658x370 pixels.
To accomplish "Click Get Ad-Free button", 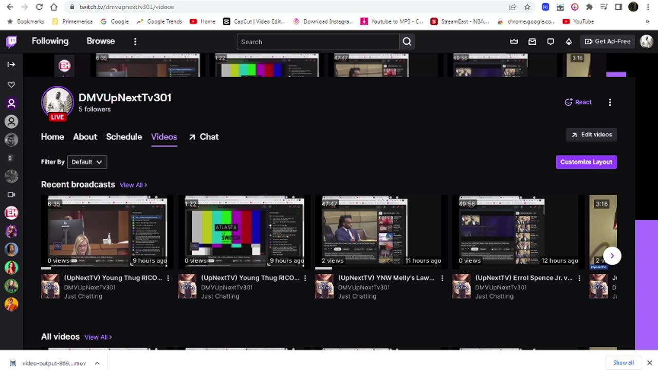I will (607, 42).
